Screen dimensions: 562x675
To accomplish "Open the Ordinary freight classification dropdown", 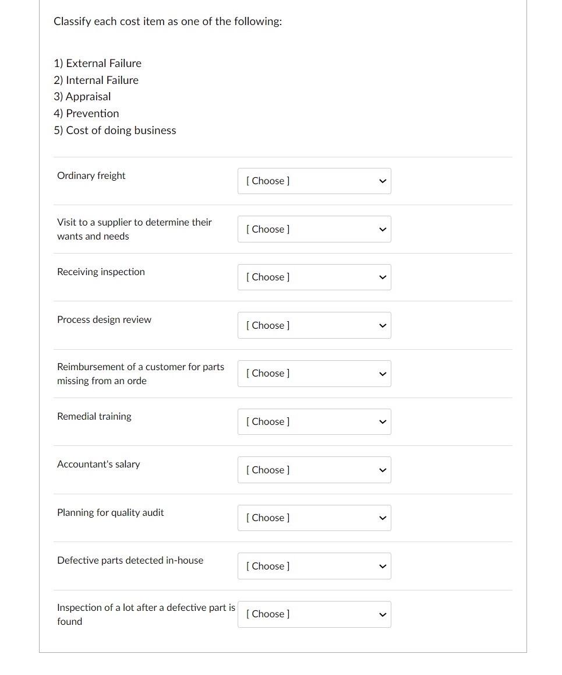I will coord(314,181).
